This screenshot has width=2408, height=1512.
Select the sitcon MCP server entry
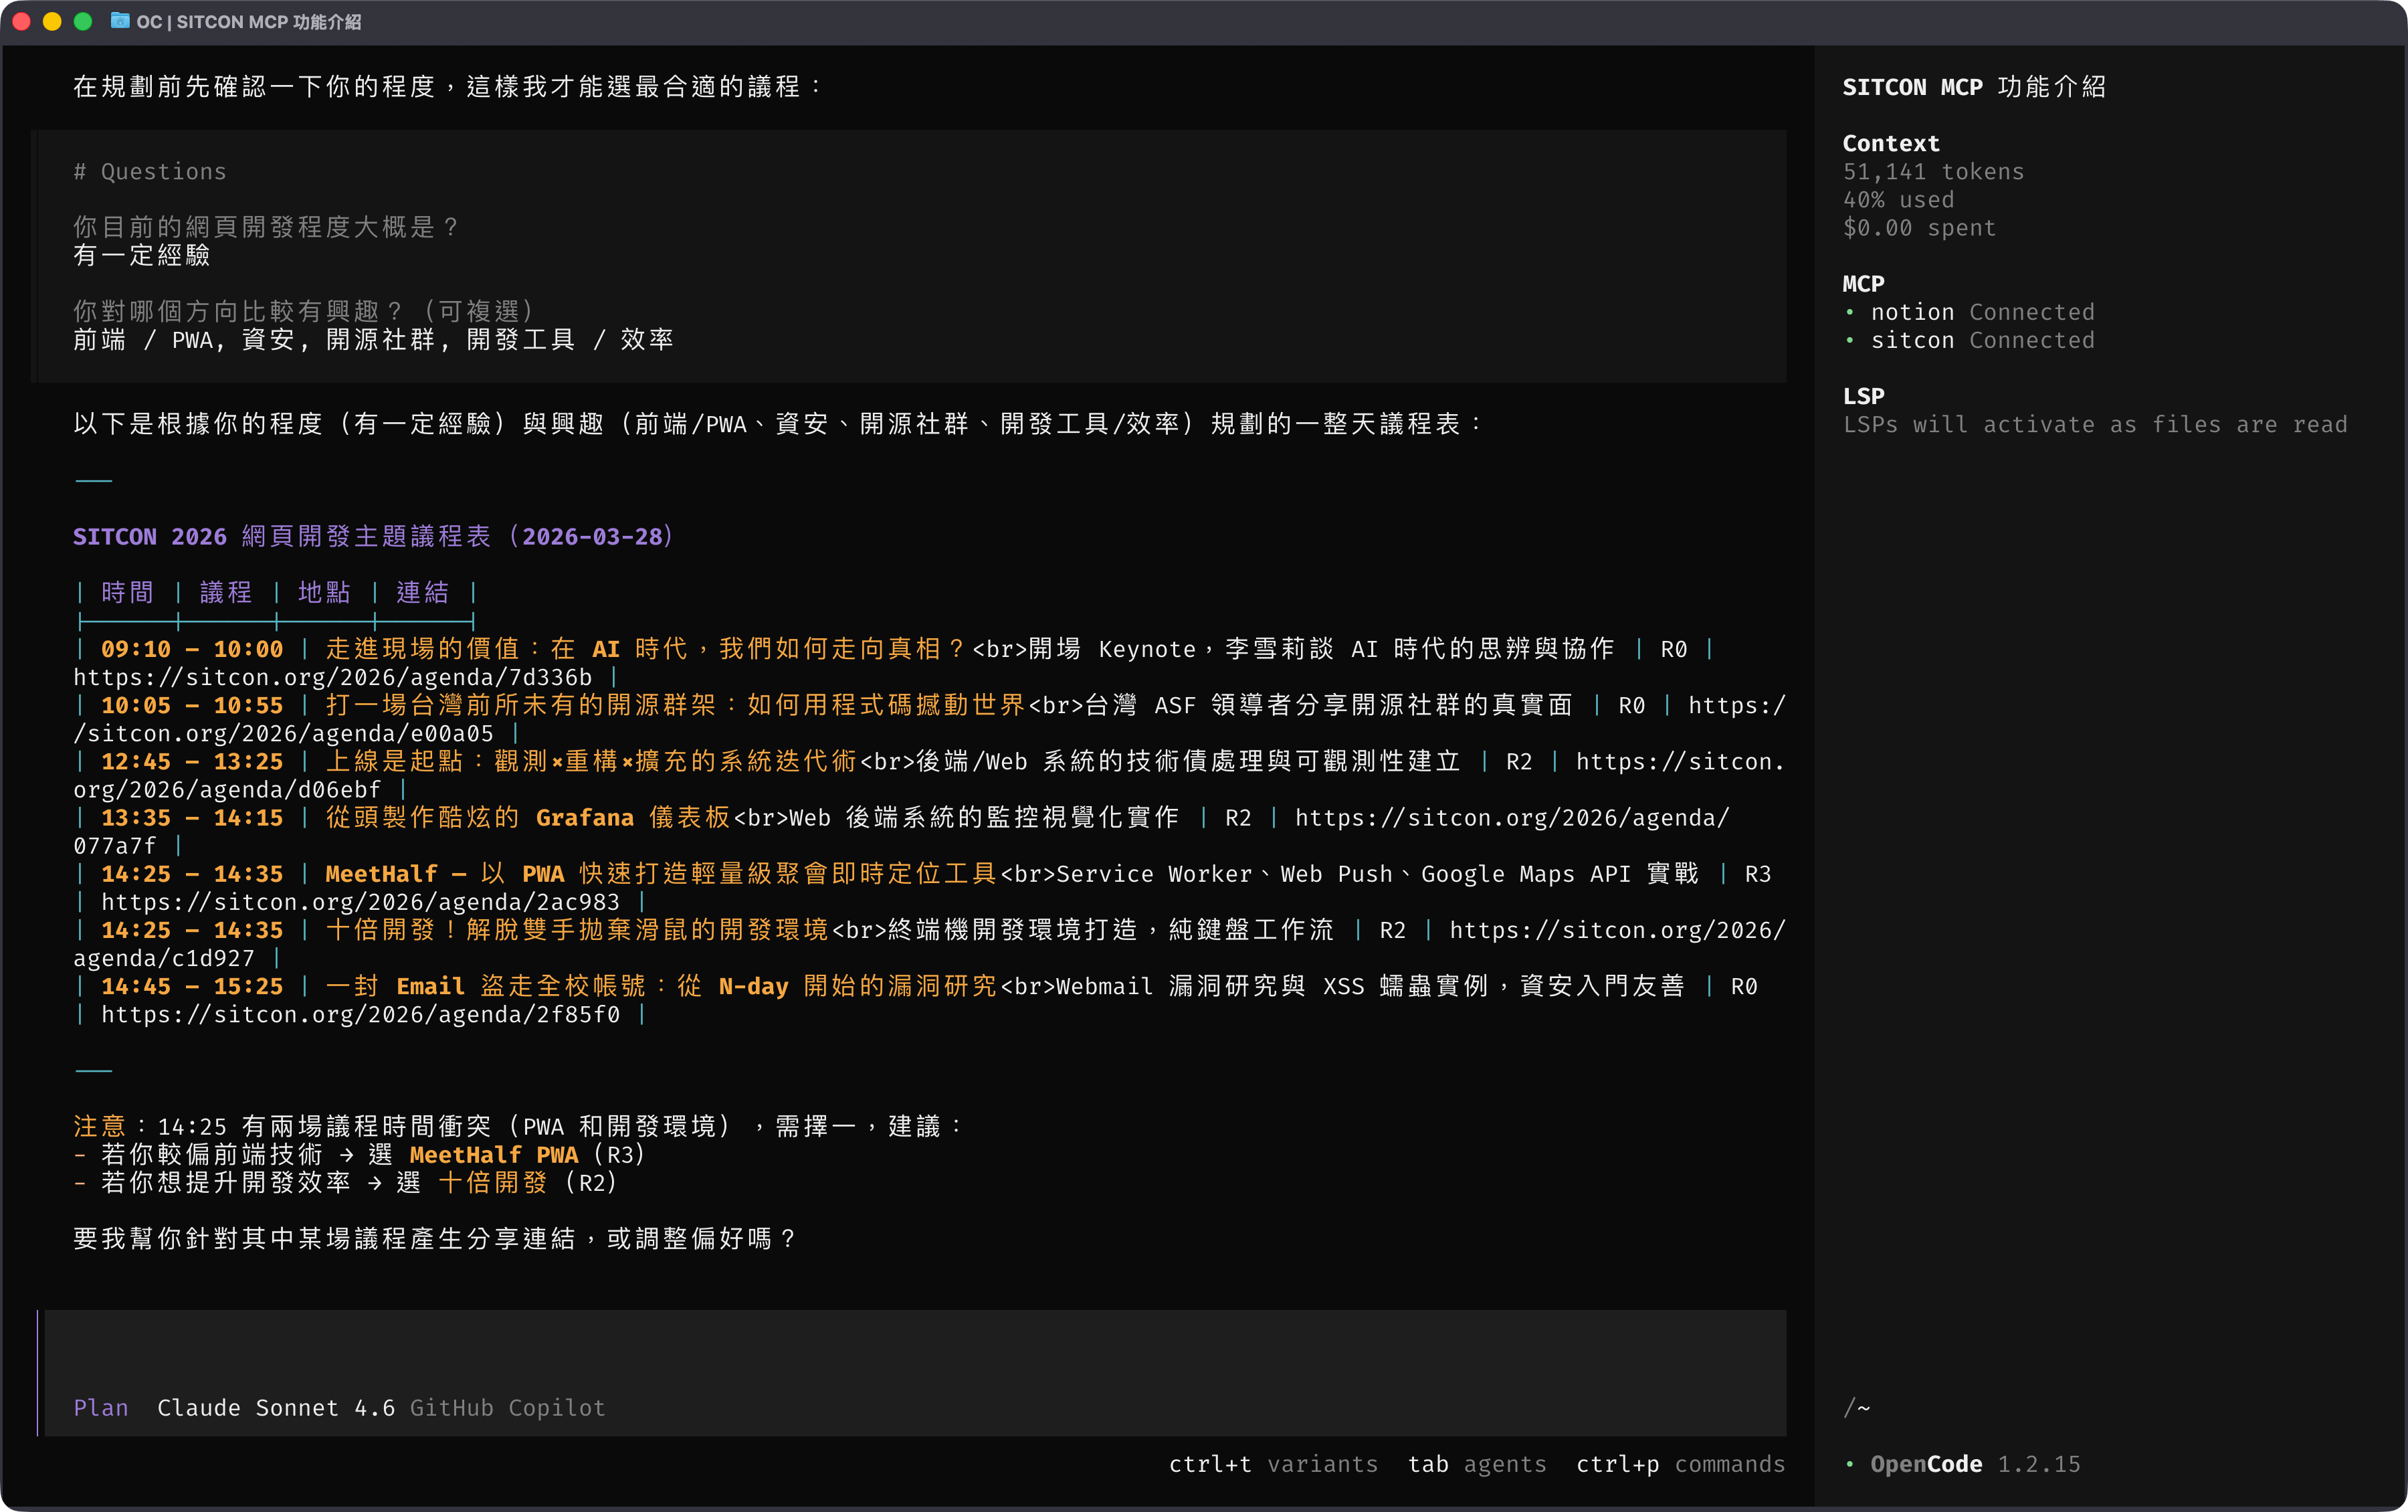1911,341
